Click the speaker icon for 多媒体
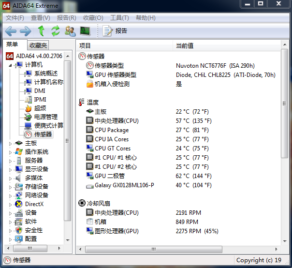This screenshot has height=268, width=292. pos(18,178)
